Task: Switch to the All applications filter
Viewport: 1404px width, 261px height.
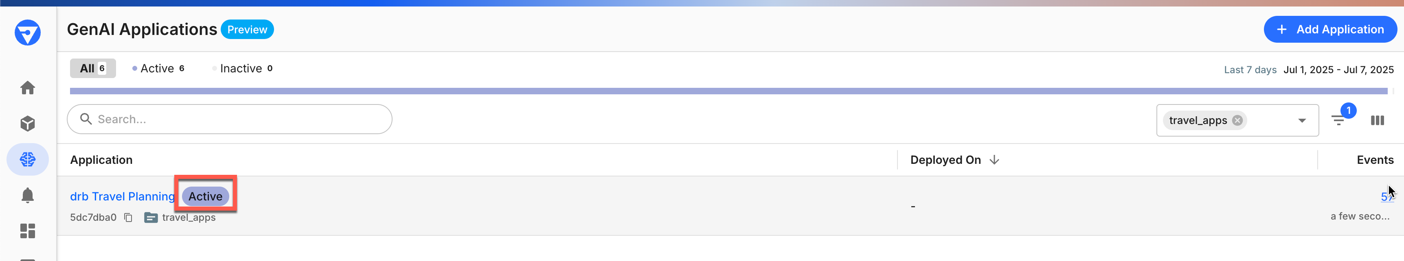Action: 93,69
